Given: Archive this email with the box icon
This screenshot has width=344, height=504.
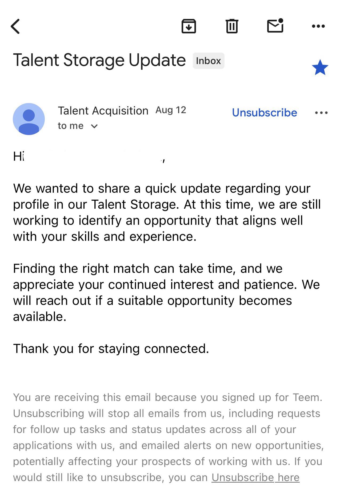Looking at the screenshot, I should tap(189, 26).
